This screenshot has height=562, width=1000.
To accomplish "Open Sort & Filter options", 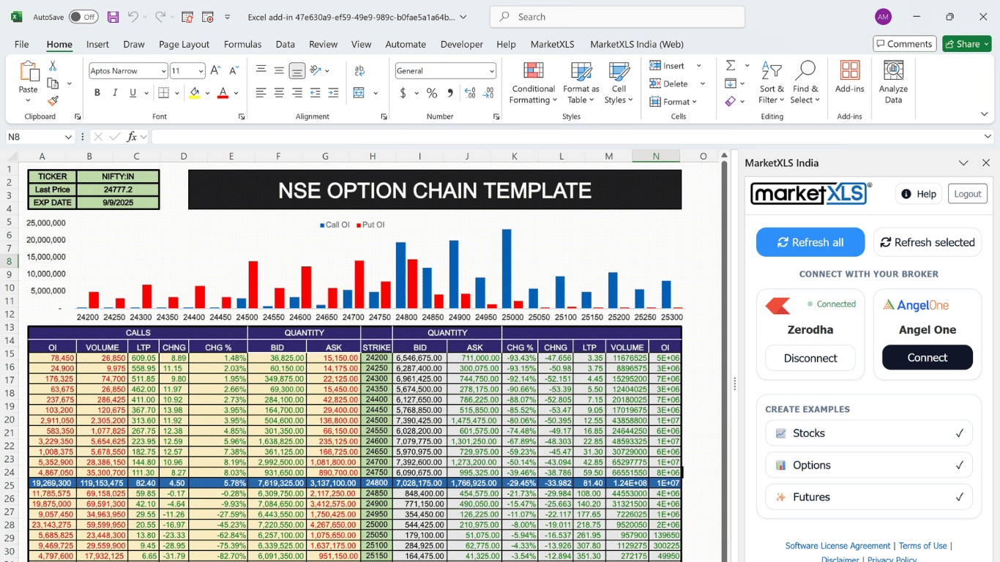I will [x=772, y=83].
